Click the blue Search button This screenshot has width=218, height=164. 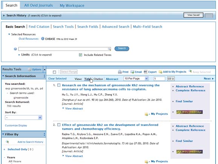tap(122, 49)
